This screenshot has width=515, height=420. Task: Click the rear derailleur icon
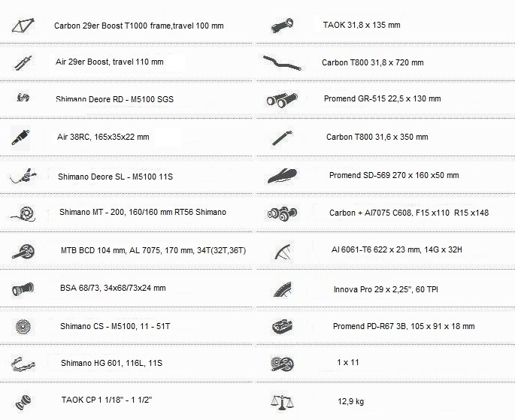[23, 97]
